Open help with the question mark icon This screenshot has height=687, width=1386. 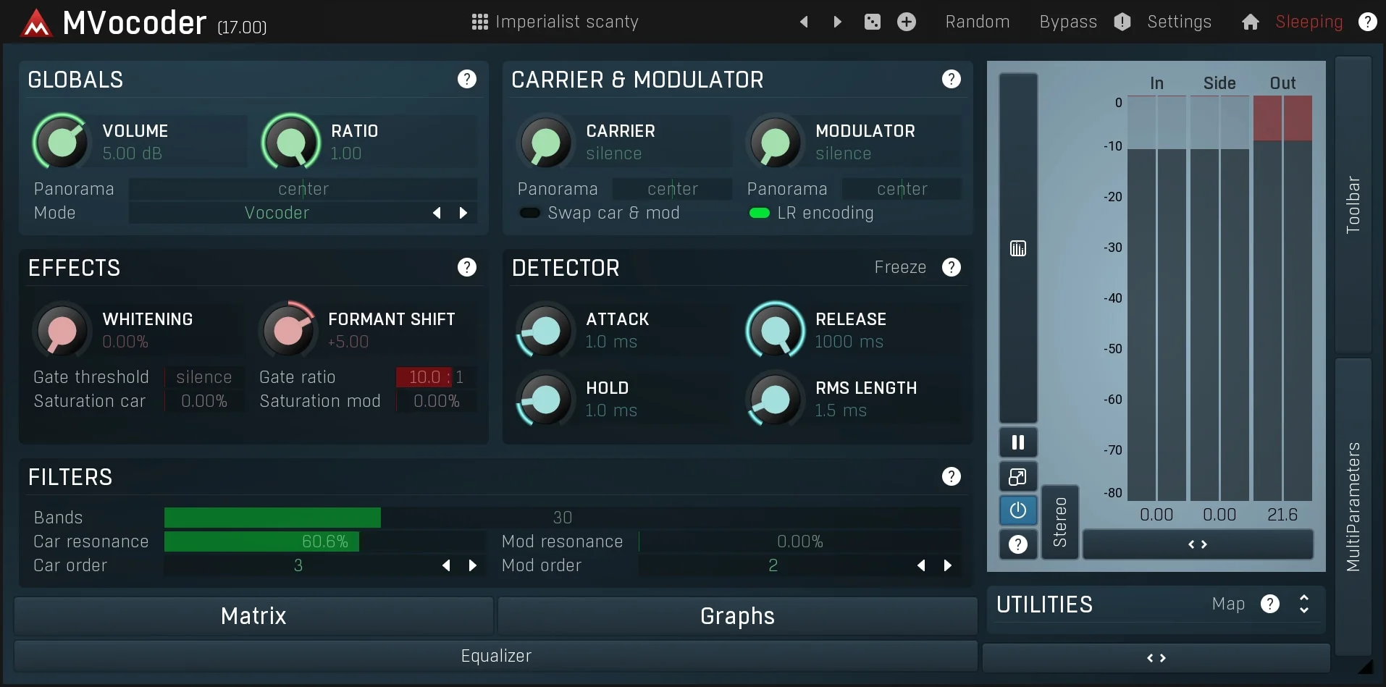click(1368, 22)
